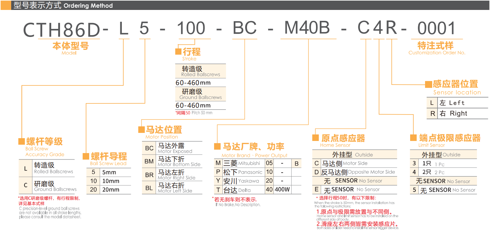Click the orange marker next to 马达位置
This screenshot has height=231, width=490.
(141, 129)
